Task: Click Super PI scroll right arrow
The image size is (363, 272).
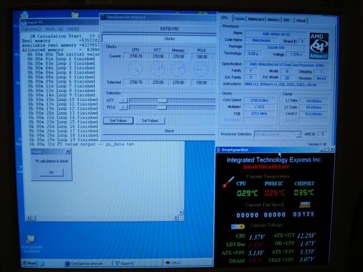Action: (x=176, y=218)
